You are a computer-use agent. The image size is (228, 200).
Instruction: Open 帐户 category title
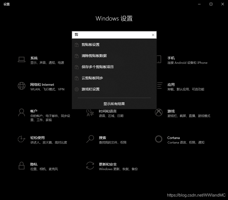pos(34,111)
